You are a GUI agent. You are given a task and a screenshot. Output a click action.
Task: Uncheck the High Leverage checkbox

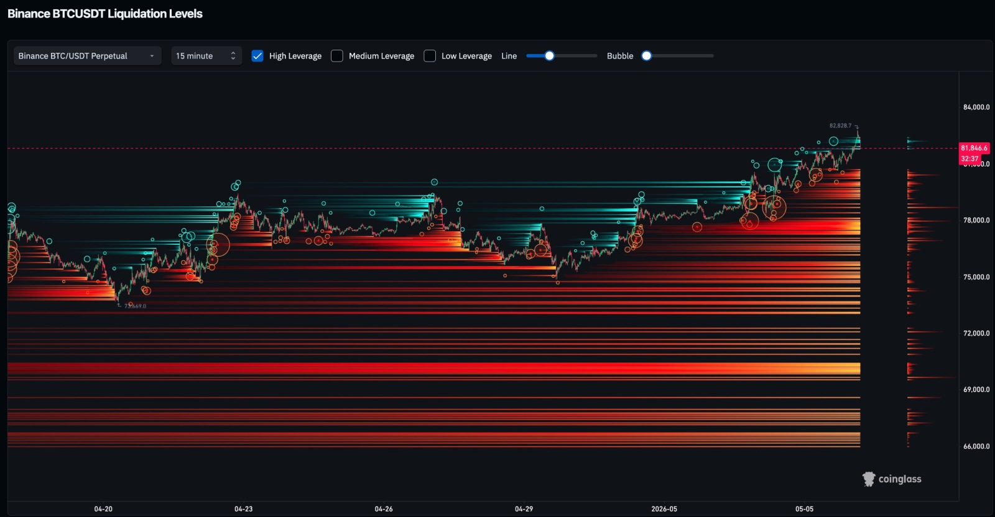point(257,56)
